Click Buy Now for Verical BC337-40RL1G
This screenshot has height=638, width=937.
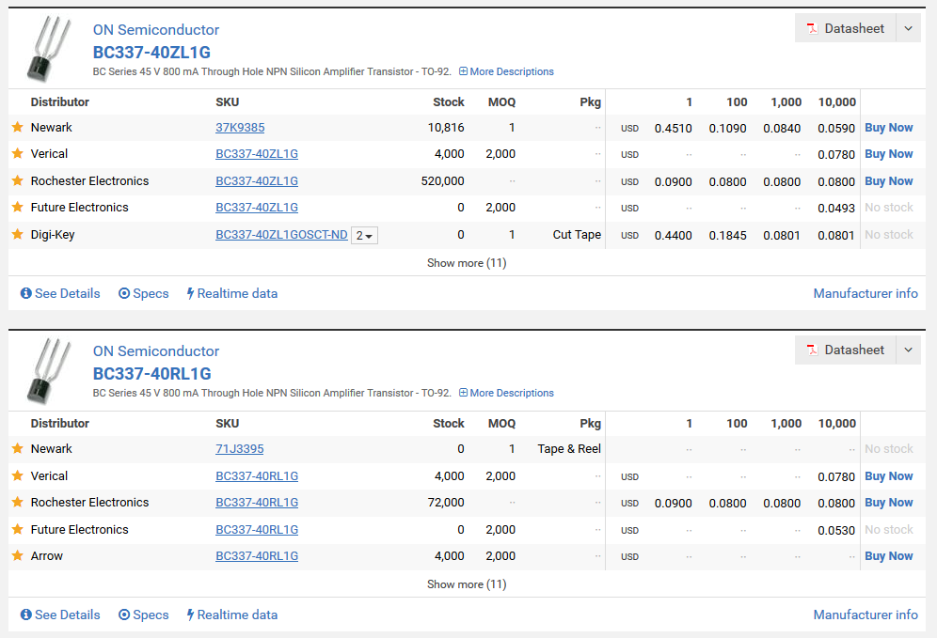(x=889, y=475)
